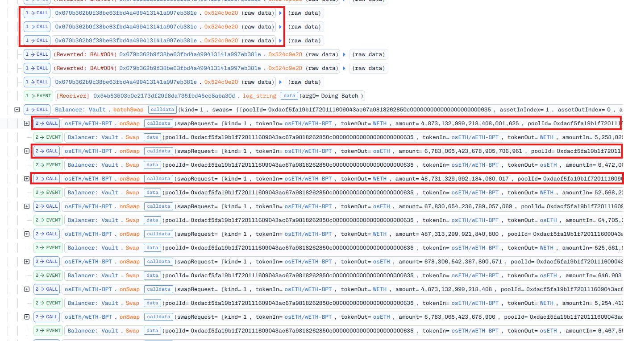The height and width of the screenshot is (341, 624).
Task: Click calldata badge on amount 6,783,065,423,678,906 row
Action: point(158,317)
